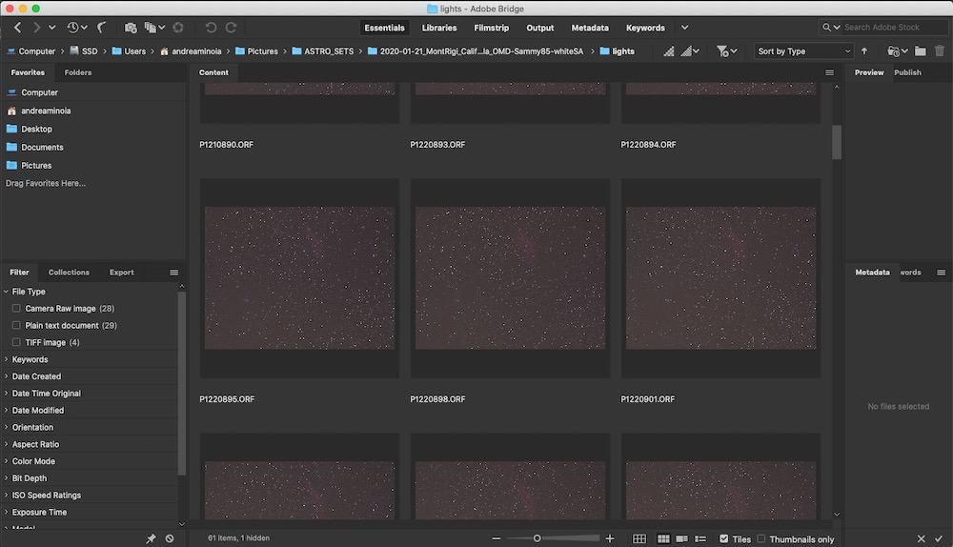The height and width of the screenshot is (547, 953).
Task: Check the TIFF image filter
Action: coord(16,342)
